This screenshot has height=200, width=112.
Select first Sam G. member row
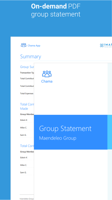[27, 135]
